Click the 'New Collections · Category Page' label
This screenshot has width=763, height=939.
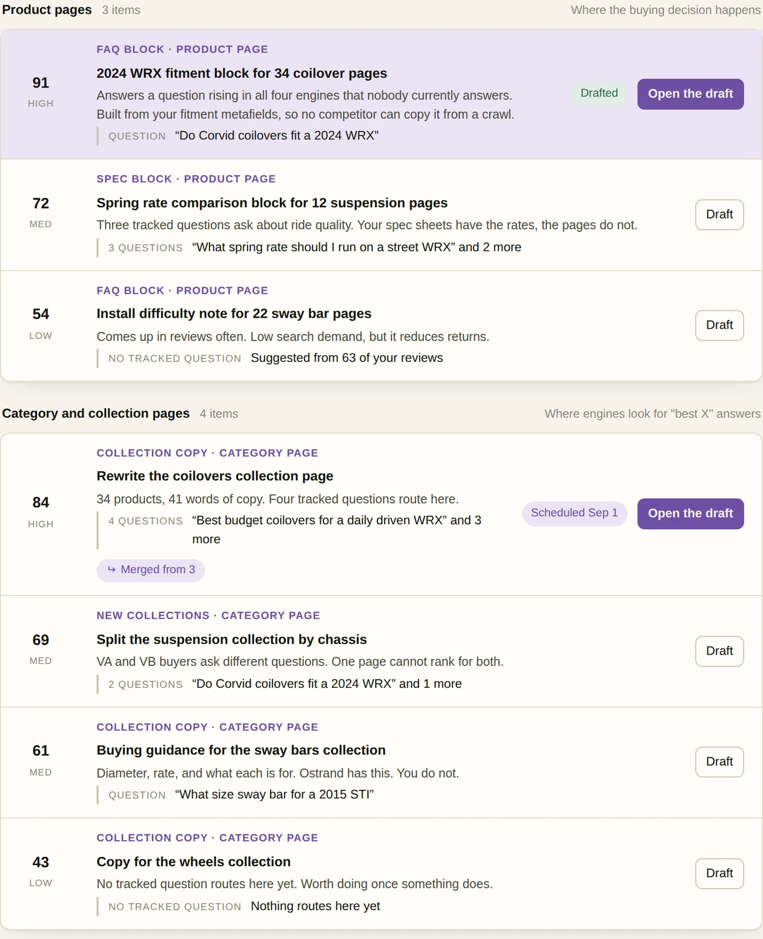[x=208, y=615]
